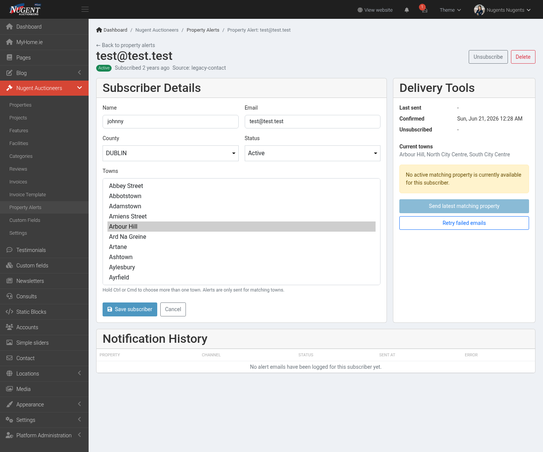Viewport: 543px width, 452px height.
Task: Collapse the Nugent Auctioneers submenu chevron
Action: coord(80,88)
